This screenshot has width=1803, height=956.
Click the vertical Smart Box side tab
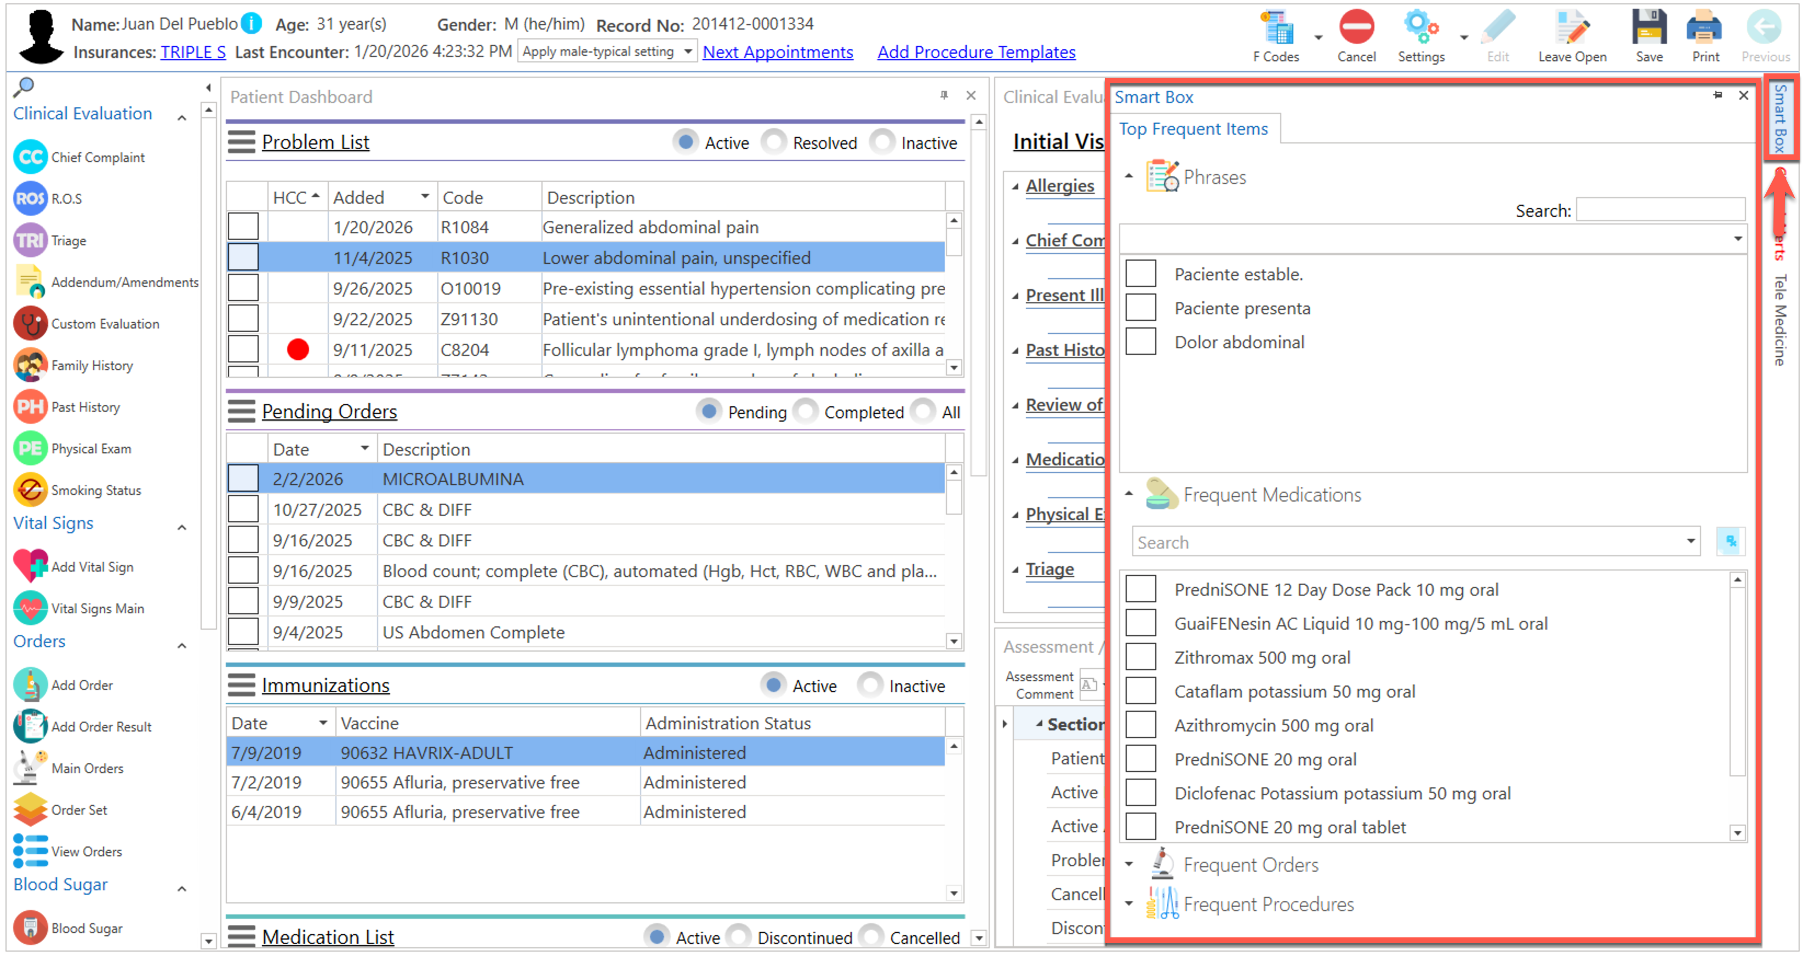click(1779, 119)
